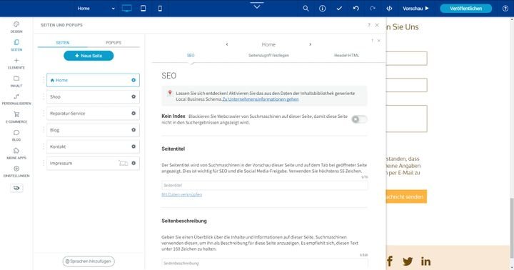514x270 pixels.
Task: Focus the Seitenbeschreibung input field
Action: [265, 263]
